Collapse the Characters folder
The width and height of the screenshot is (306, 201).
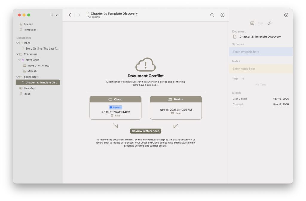[17, 54]
